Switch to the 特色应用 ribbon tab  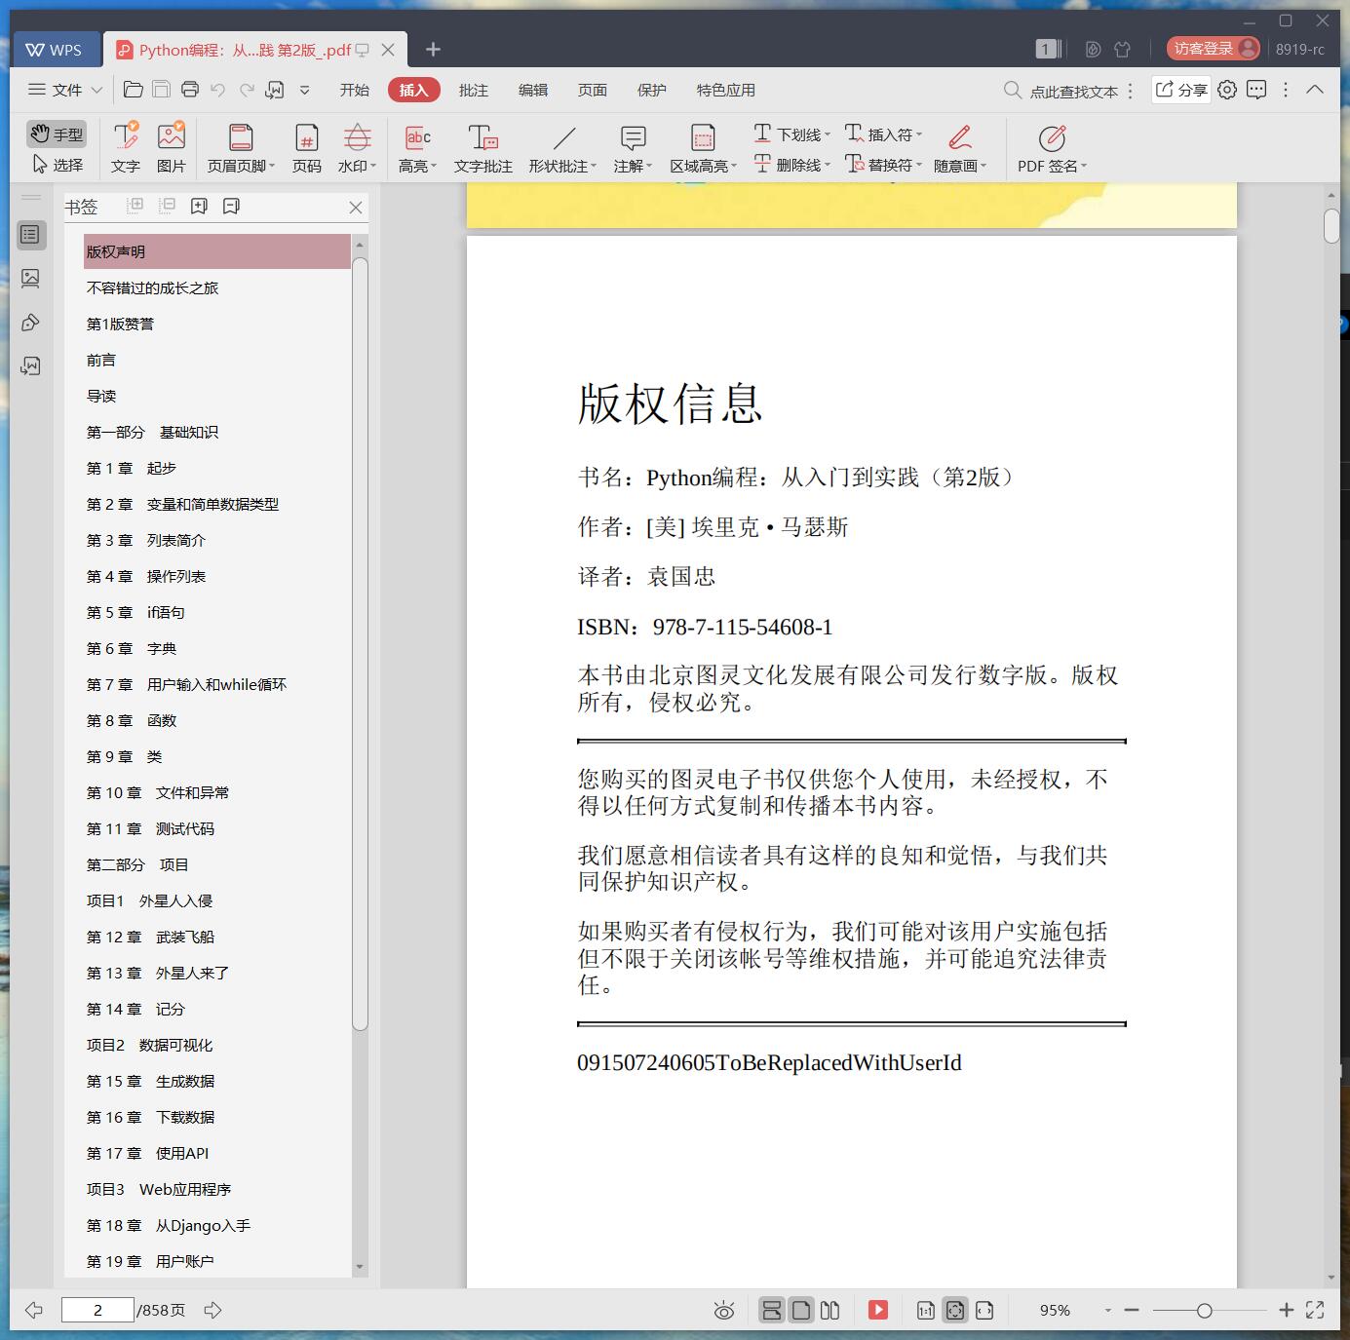[x=726, y=90]
